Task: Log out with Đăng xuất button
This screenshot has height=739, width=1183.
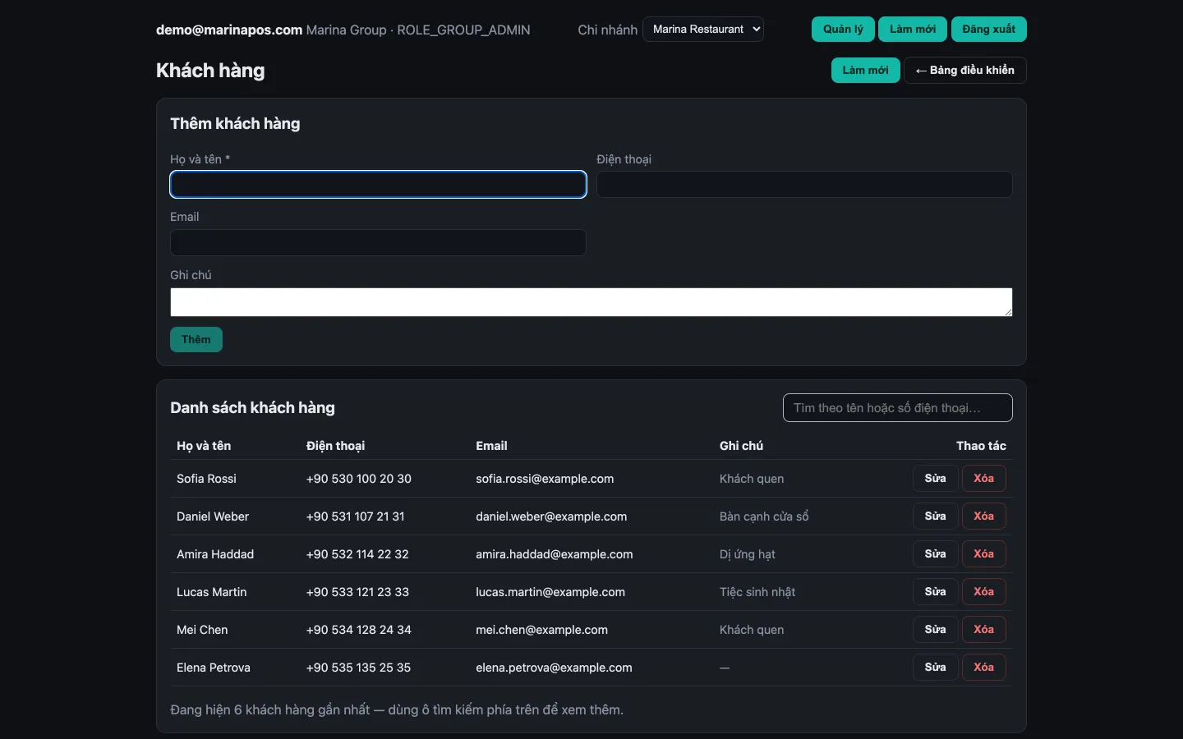Action: [988, 30]
